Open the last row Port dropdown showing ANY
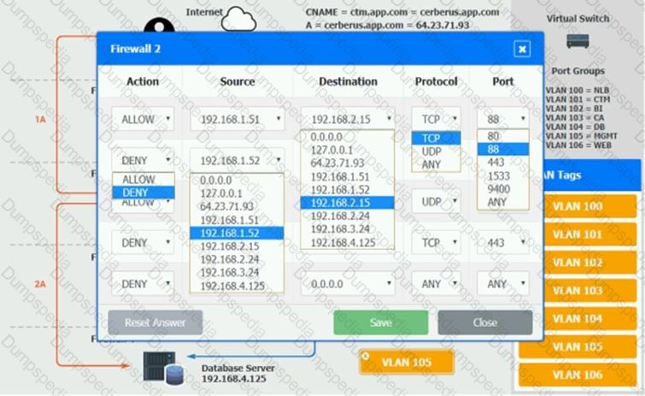The image size is (645, 396). 503,284
